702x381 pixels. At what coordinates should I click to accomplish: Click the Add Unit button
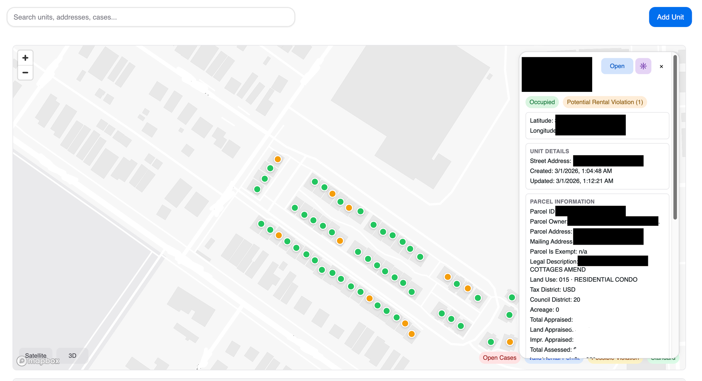click(x=670, y=17)
